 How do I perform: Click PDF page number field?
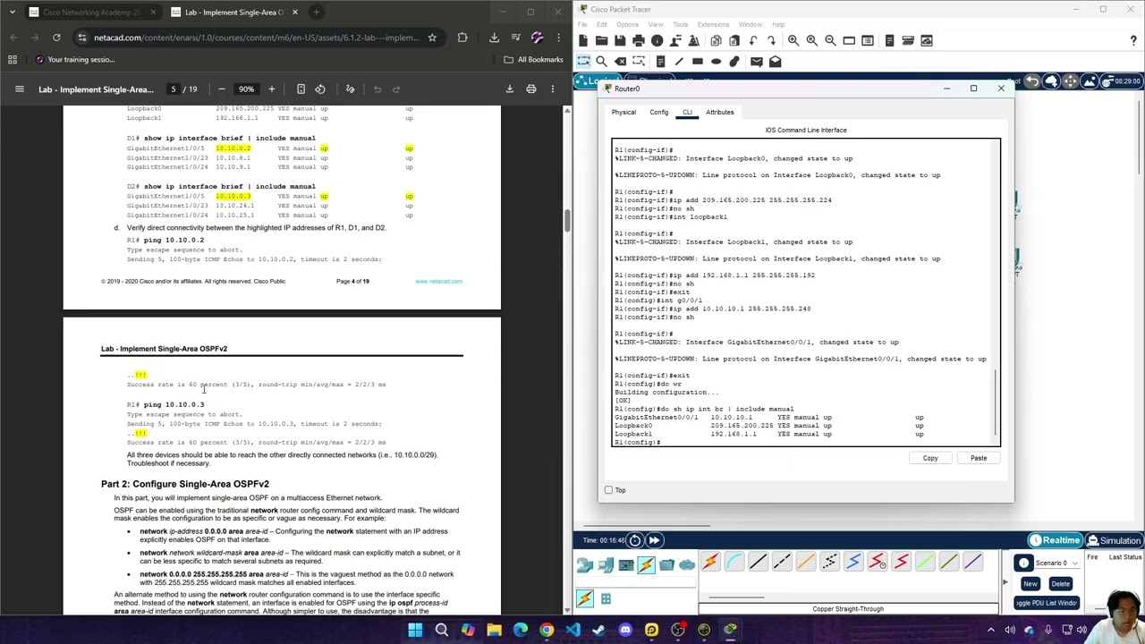click(x=174, y=89)
